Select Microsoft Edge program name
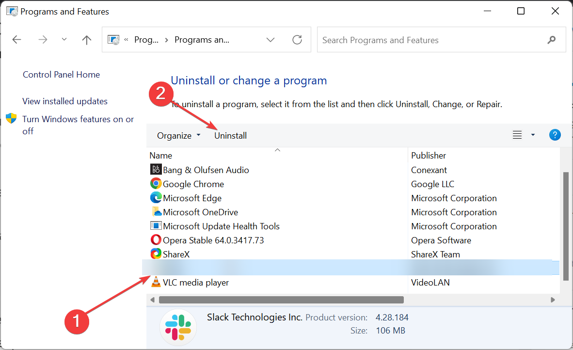The width and height of the screenshot is (573, 350). [x=192, y=198]
